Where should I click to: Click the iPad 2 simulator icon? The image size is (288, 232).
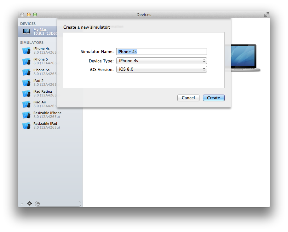pyautogui.click(x=26, y=83)
